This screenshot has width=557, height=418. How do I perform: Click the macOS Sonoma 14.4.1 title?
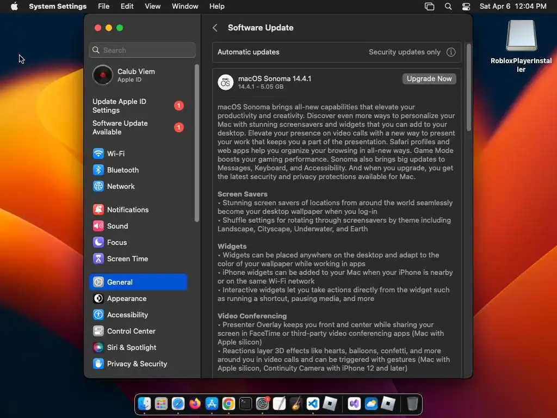pyautogui.click(x=275, y=78)
